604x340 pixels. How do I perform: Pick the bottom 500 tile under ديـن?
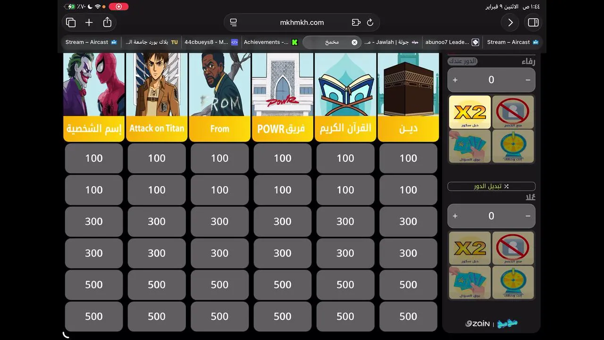408,316
